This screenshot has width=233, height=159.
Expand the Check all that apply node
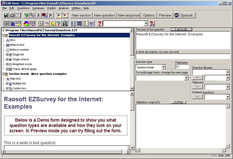[7, 69]
